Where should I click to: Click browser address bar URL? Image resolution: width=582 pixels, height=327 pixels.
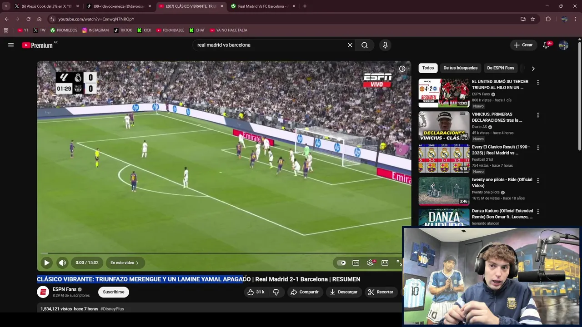96,19
